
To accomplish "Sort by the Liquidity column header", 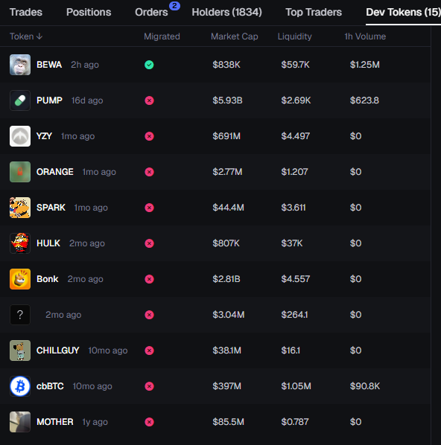I will pos(295,36).
